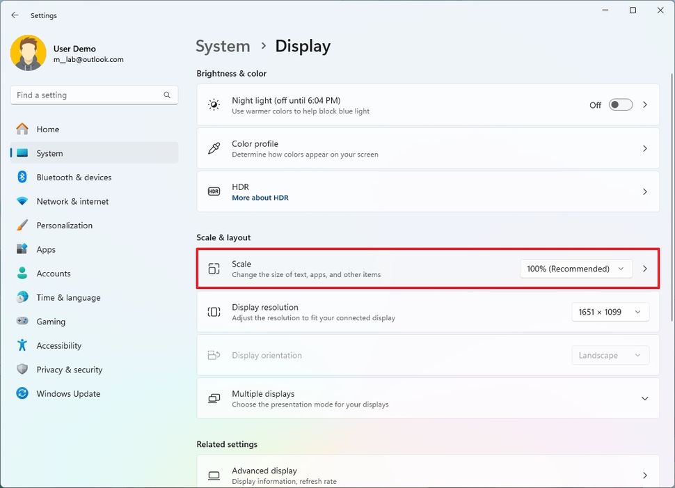Open the Display resolution dropdown
675x488 pixels.
pos(610,312)
